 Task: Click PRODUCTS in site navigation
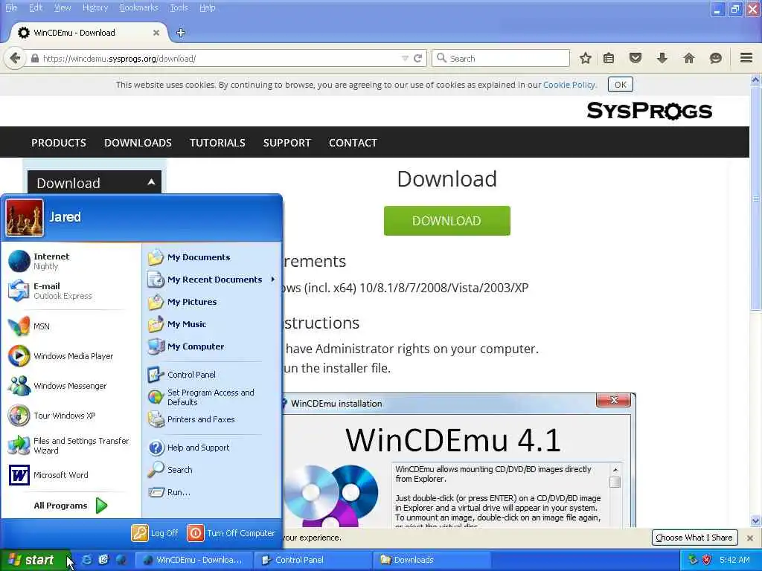pos(59,143)
